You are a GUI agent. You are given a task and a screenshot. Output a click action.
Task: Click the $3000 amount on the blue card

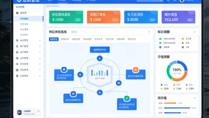pos(133,20)
